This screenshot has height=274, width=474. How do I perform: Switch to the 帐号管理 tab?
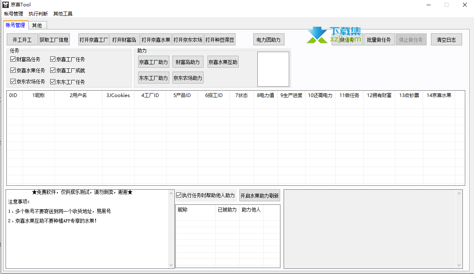click(16, 25)
